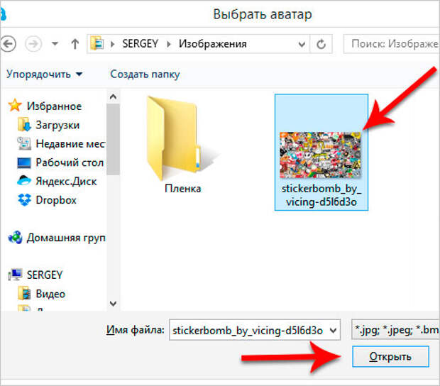This screenshot has height=386, width=440.
Task: Open the Имя файла dropdown arrow
Action: 333,331
